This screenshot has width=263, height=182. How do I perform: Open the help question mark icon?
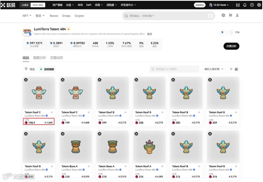[x=252, y=5]
